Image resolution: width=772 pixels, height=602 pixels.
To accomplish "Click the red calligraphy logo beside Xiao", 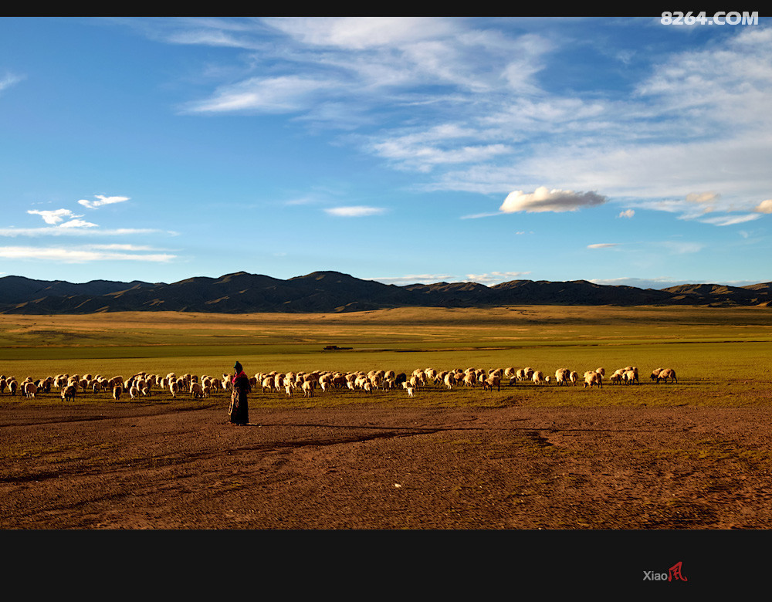I will click(677, 572).
